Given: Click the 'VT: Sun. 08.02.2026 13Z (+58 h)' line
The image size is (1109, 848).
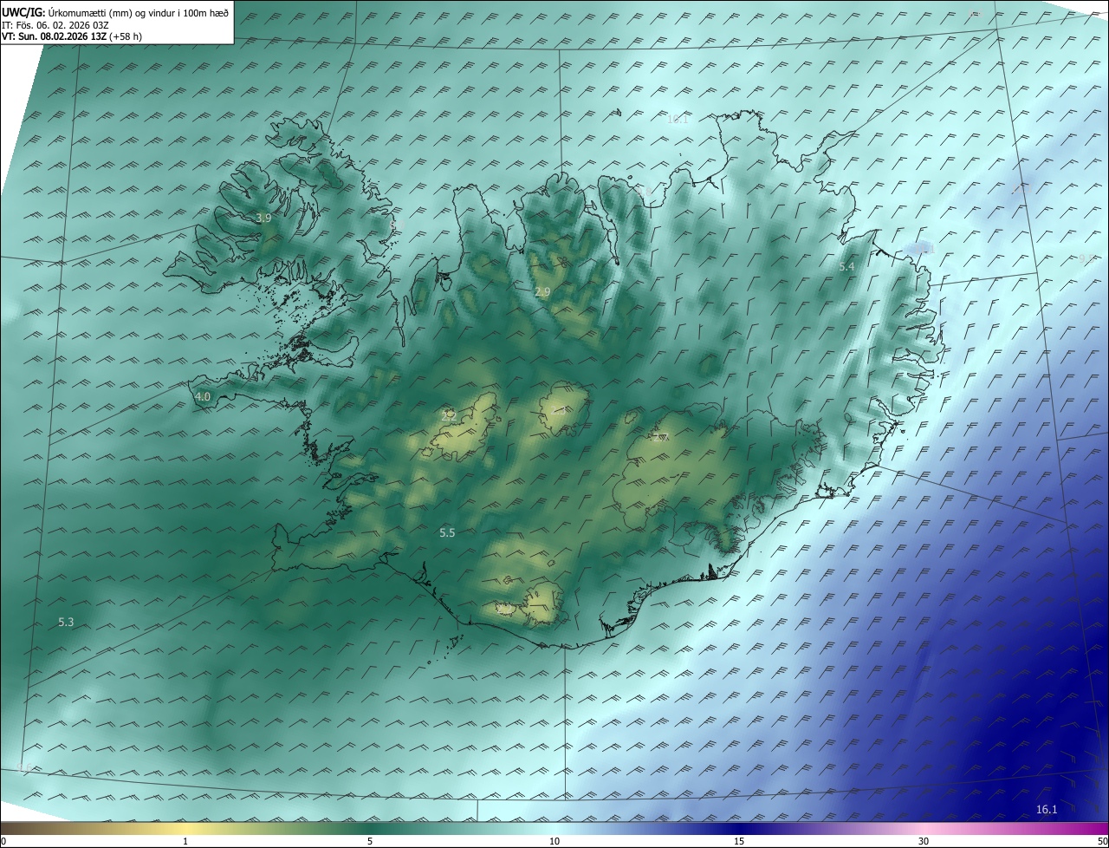Looking at the screenshot, I should click(x=72, y=36).
